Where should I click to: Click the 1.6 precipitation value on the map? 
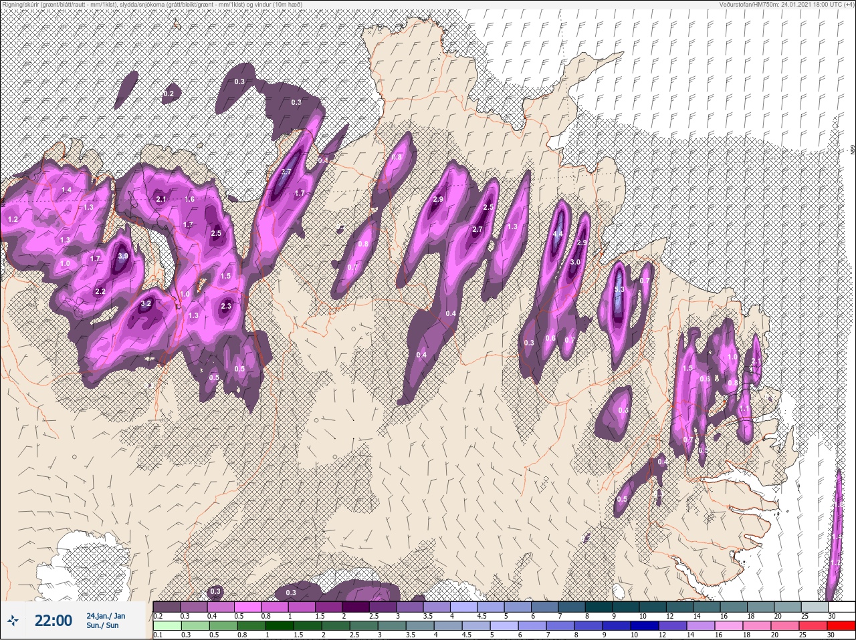(x=189, y=199)
